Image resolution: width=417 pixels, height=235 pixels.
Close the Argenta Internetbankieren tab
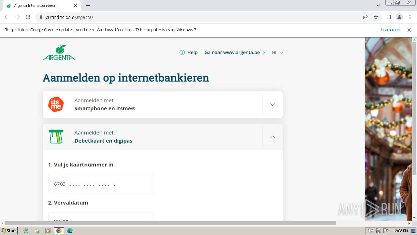click(76, 6)
